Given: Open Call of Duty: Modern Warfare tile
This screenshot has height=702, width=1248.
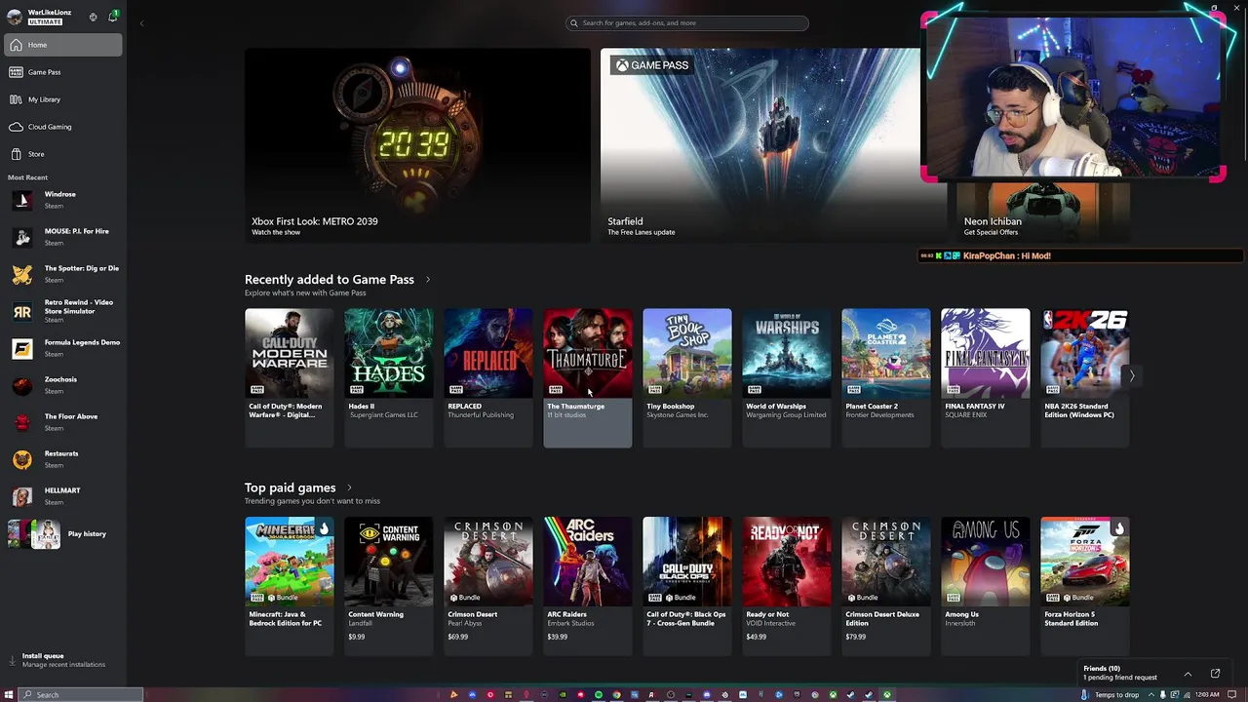Looking at the screenshot, I should tap(289, 378).
